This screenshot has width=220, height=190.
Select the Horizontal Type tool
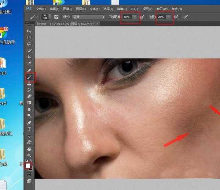click(29, 129)
